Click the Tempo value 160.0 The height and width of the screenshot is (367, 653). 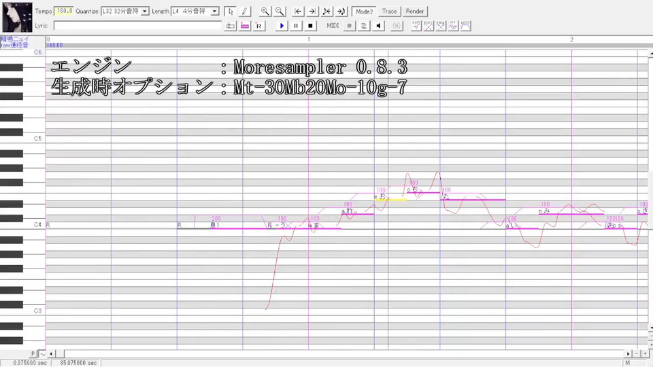(x=64, y=12)
